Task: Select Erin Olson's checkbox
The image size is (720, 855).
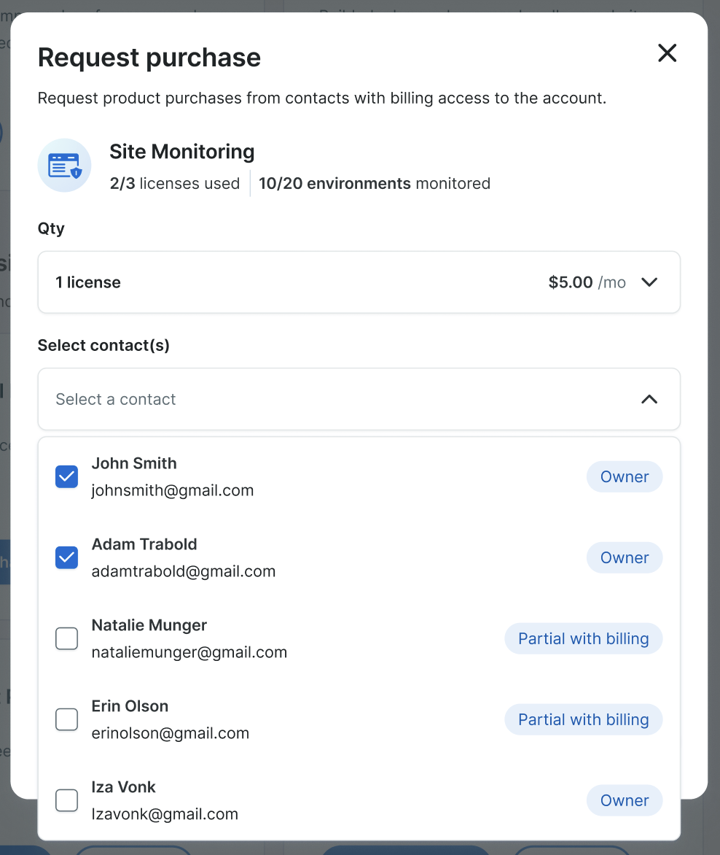Action: click(x=67, y=720)
